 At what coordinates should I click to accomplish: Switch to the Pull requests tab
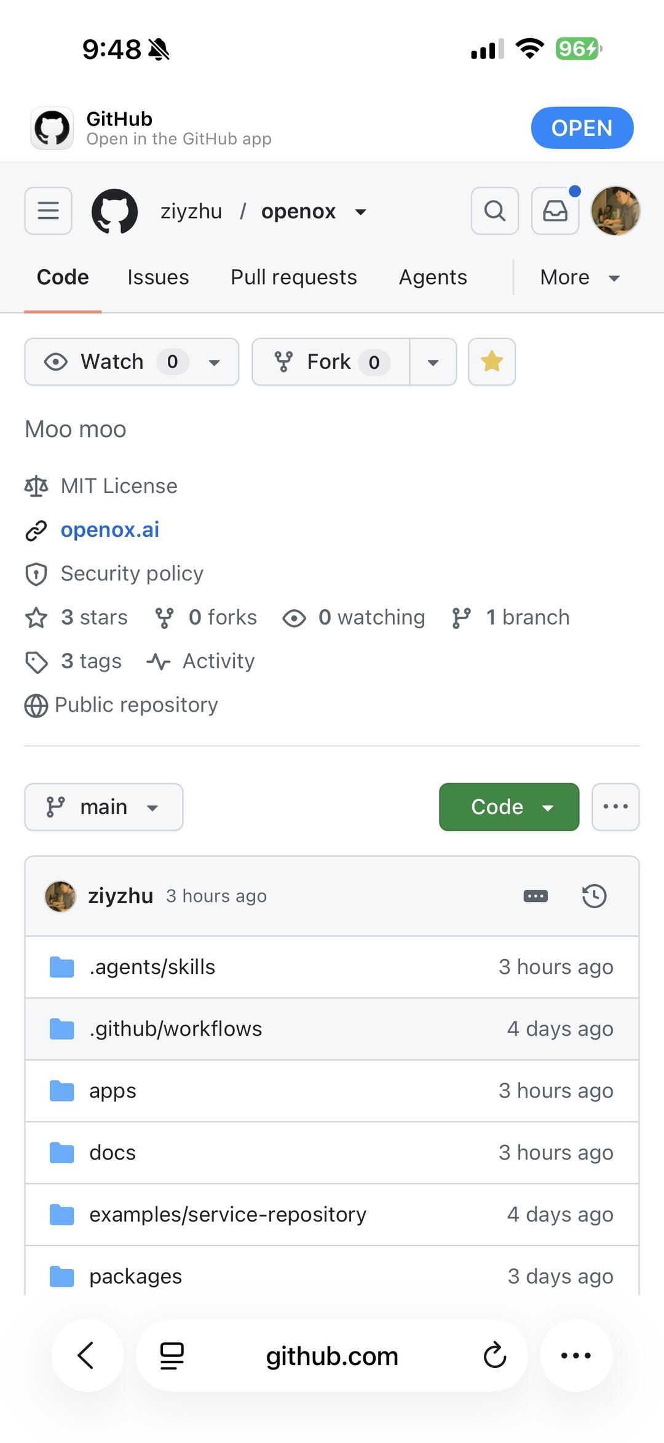click(294, 277)
